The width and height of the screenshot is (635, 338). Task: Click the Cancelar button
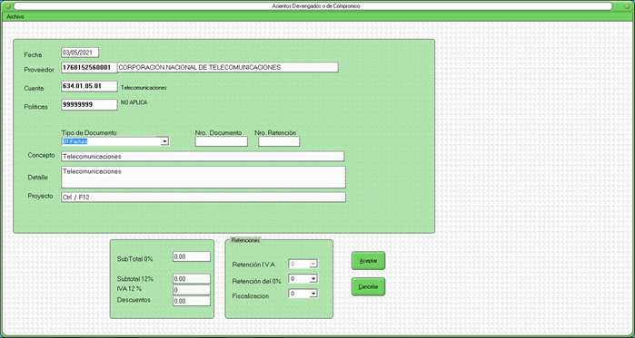(x=368, y=286)
